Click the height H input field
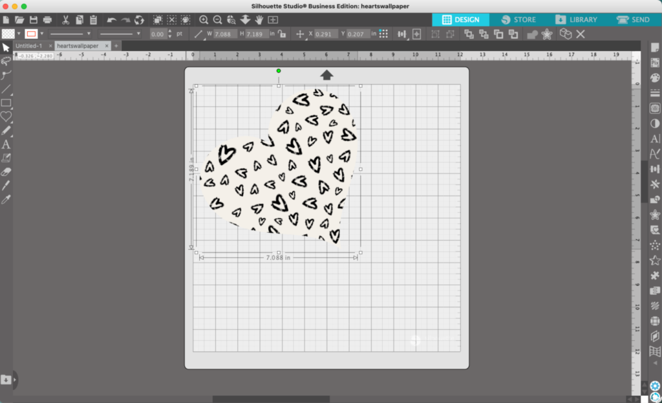 coord(256,34)
